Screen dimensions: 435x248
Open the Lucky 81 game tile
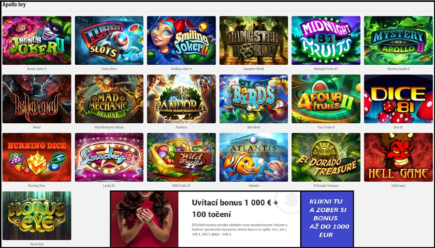point(109,157)
